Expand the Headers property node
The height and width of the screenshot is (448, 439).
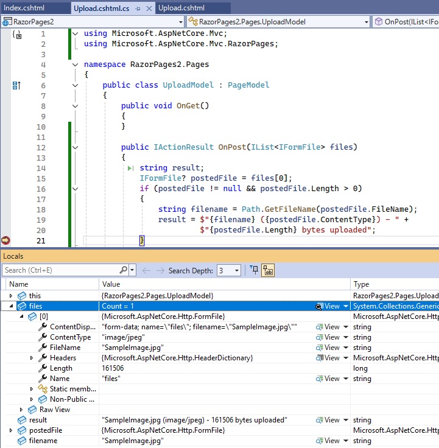pos(32,358)
